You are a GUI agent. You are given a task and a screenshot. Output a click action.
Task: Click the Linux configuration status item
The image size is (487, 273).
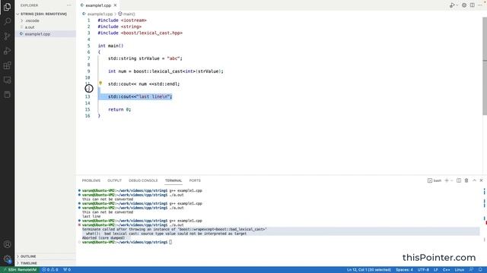[460, 270]
